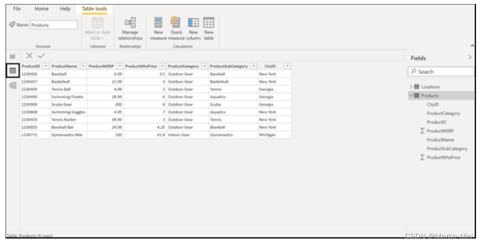Select the Table tools tab
The image size is (480, 244).
point(94,8)
